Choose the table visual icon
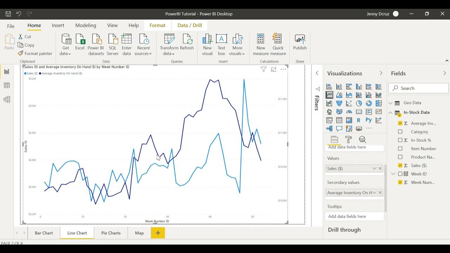Screen dimensions: 450x253 point(339,120)
